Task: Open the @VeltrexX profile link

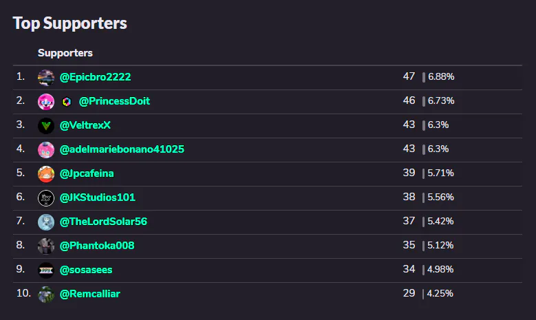Action: pyautogui.click(x=85, y=125)
